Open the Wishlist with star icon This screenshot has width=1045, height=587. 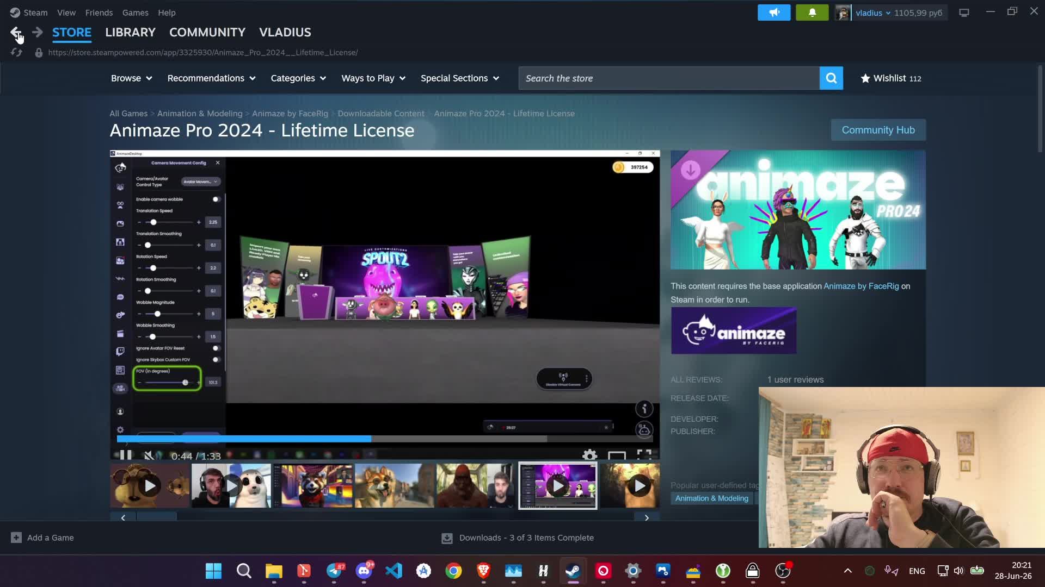coord(891,78)
